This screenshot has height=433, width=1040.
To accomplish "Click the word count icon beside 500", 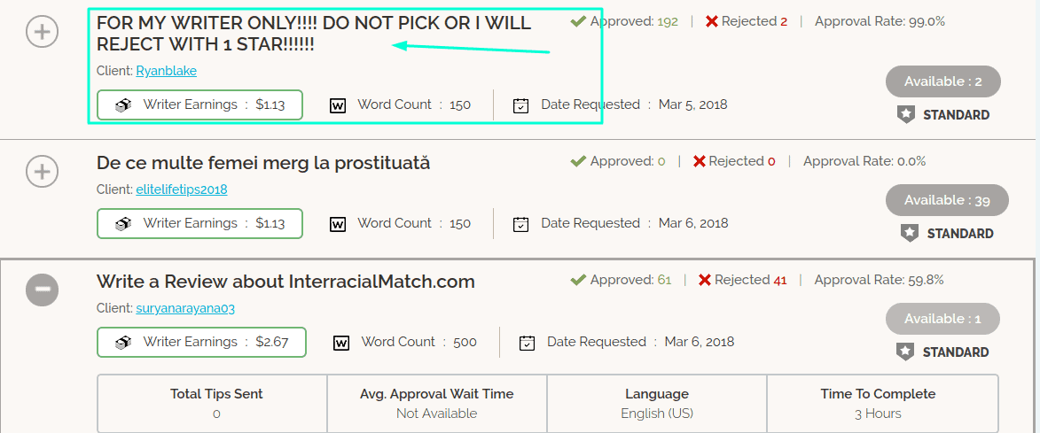I will tap(341, 343).
